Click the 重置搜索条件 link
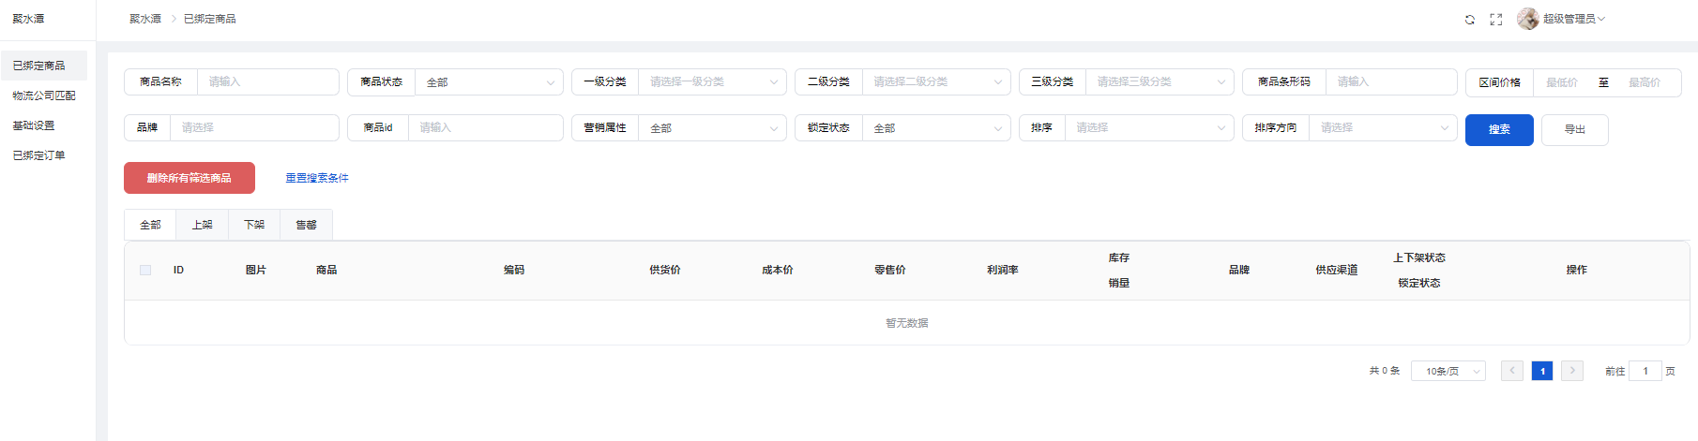 317,178
